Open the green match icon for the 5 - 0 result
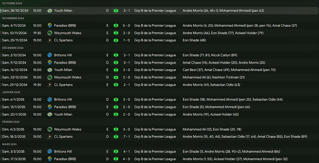This screenshot has height=163, width=319. pyautogui.click(x=116, y=25)
